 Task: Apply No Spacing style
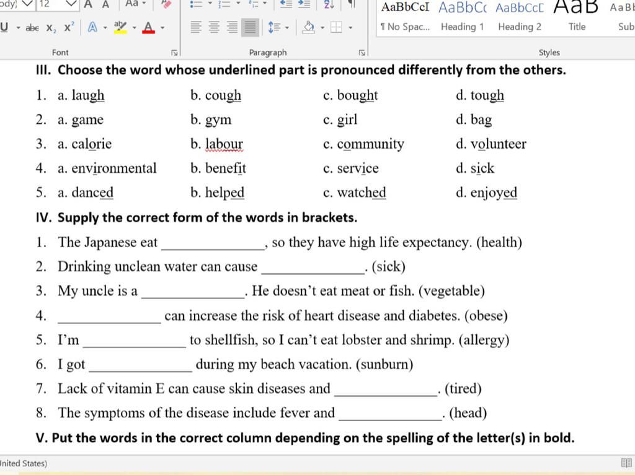pos(405,16)
